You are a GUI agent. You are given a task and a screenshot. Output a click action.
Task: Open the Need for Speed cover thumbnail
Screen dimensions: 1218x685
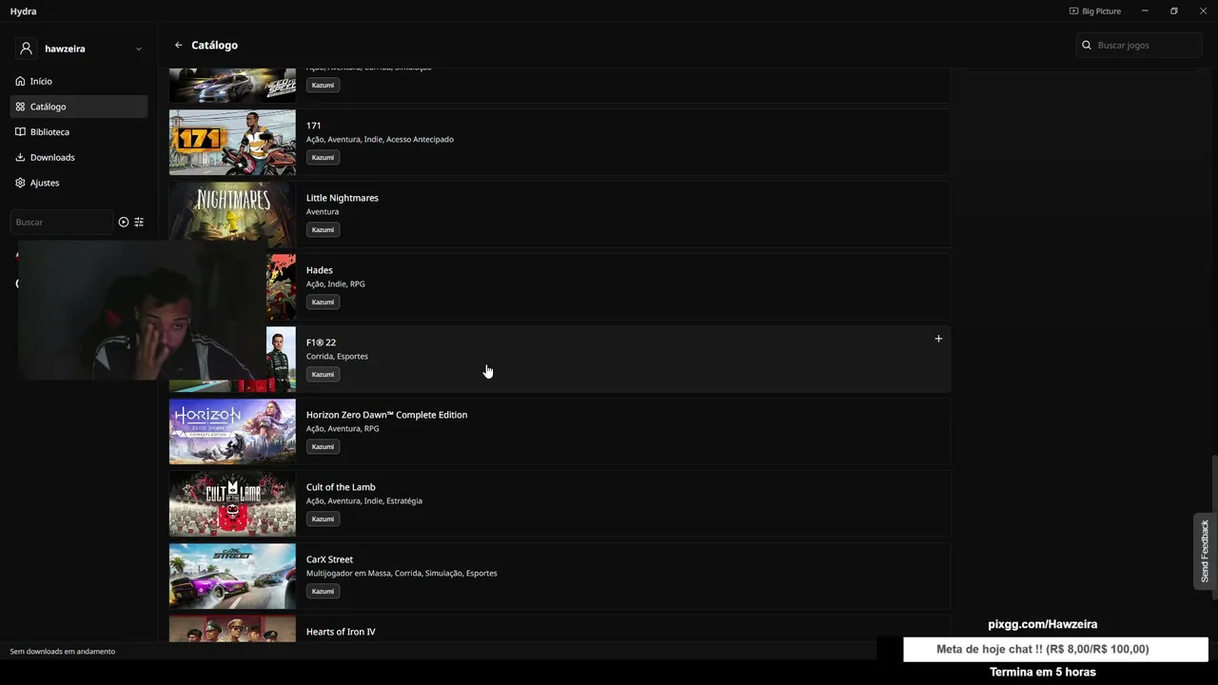coord(232,86)
